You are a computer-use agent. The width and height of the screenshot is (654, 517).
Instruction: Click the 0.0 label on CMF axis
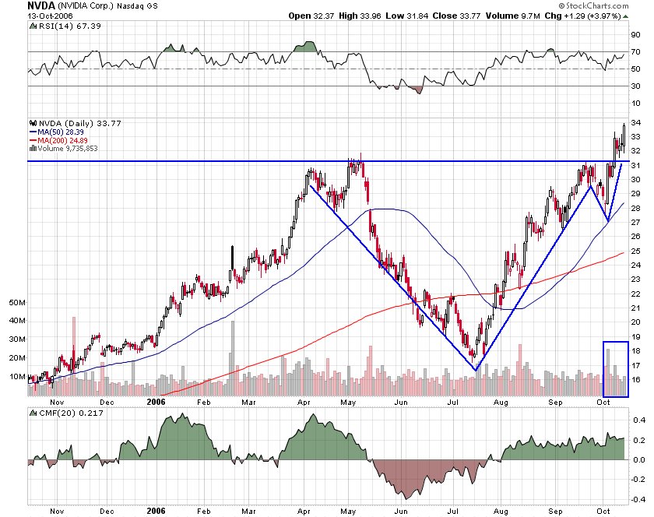639,460
